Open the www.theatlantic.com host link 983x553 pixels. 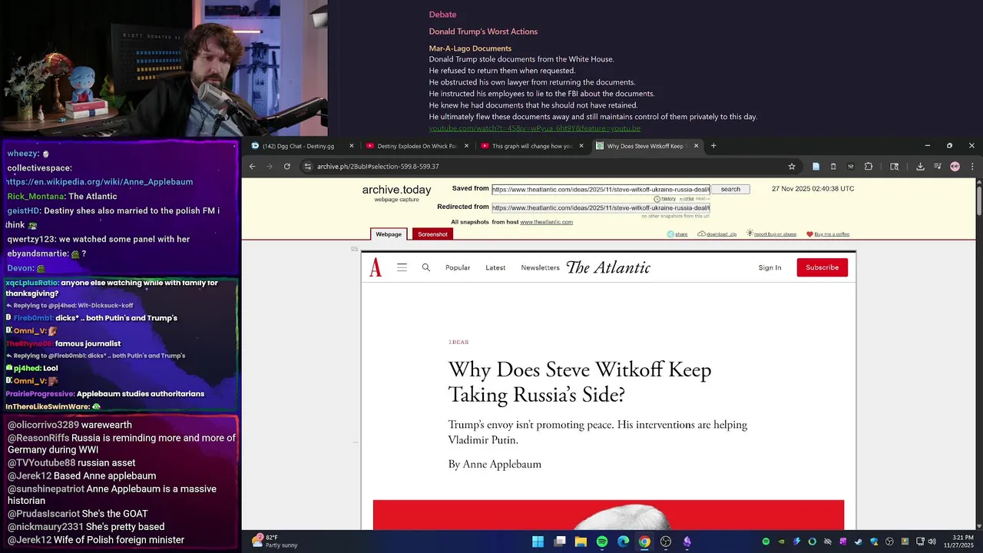(546, 222)
